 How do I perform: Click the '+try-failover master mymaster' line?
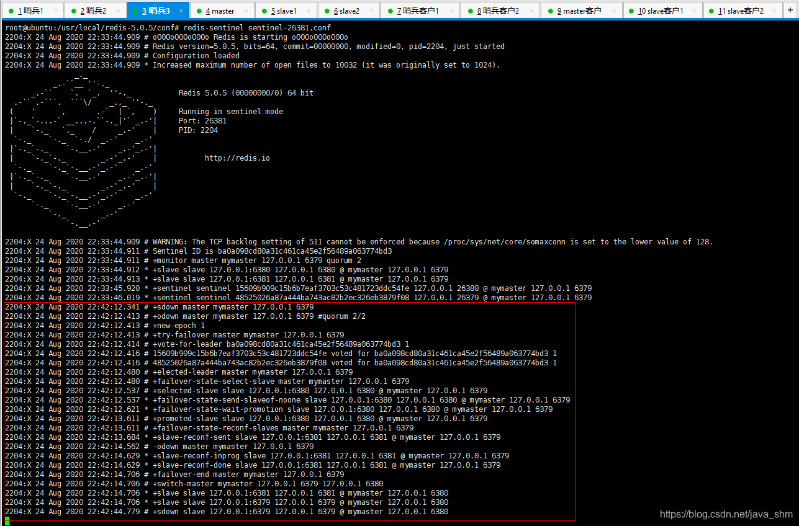[x=174, y=335]
